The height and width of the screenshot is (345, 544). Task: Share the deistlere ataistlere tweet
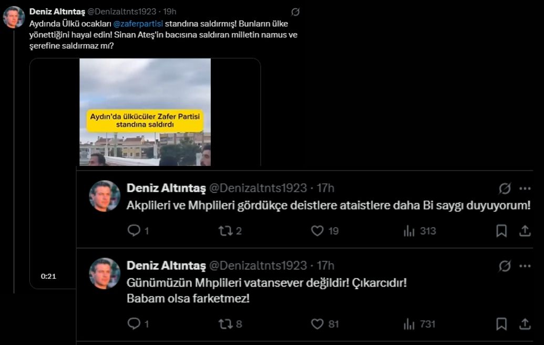(525, 231)
